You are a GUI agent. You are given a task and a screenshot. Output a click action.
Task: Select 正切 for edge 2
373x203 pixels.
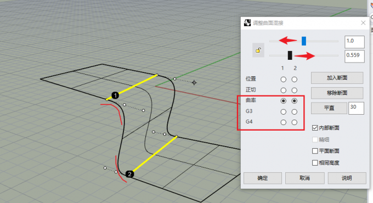coord(294,90)
